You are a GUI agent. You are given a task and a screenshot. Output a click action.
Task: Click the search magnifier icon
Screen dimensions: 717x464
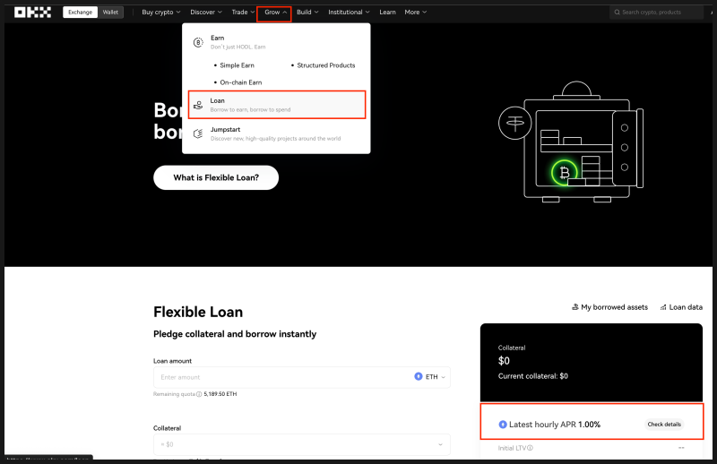point(617,13)
